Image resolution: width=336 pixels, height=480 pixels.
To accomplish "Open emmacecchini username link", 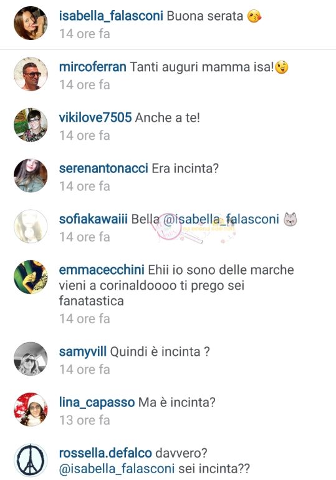I will coord(102,270).
